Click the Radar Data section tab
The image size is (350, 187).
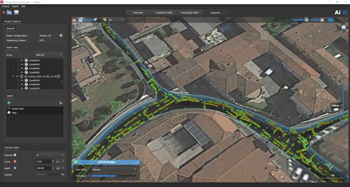[12, 47]
